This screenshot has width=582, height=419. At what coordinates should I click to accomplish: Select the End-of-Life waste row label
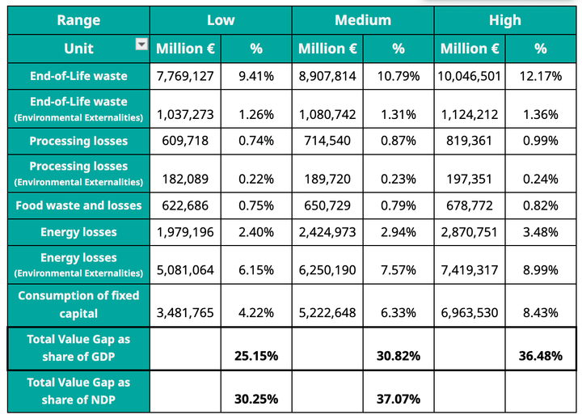pyautogui.click(x=78, y=76)
